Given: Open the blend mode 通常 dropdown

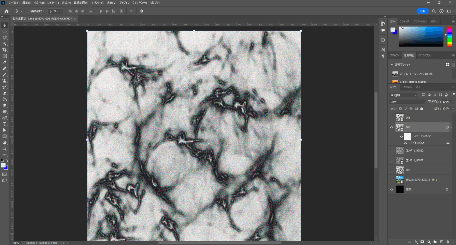Looking at the screenshot, I should point(407,102).
